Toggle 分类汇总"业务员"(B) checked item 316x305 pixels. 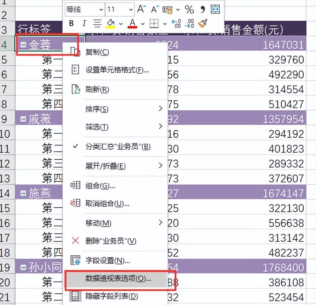(x=115, y=146)
